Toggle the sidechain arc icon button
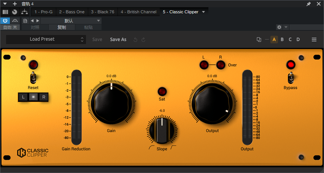This screenshot has width=324, height=173. tap(15, 21)
